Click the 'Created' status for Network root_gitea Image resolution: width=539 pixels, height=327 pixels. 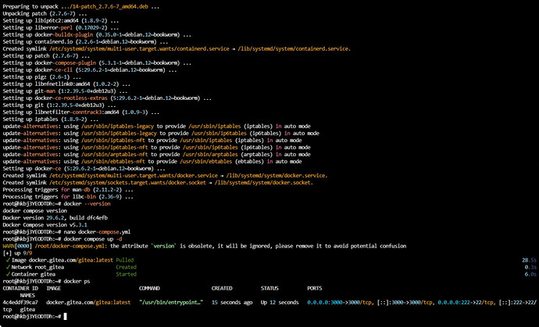point(126,267)
